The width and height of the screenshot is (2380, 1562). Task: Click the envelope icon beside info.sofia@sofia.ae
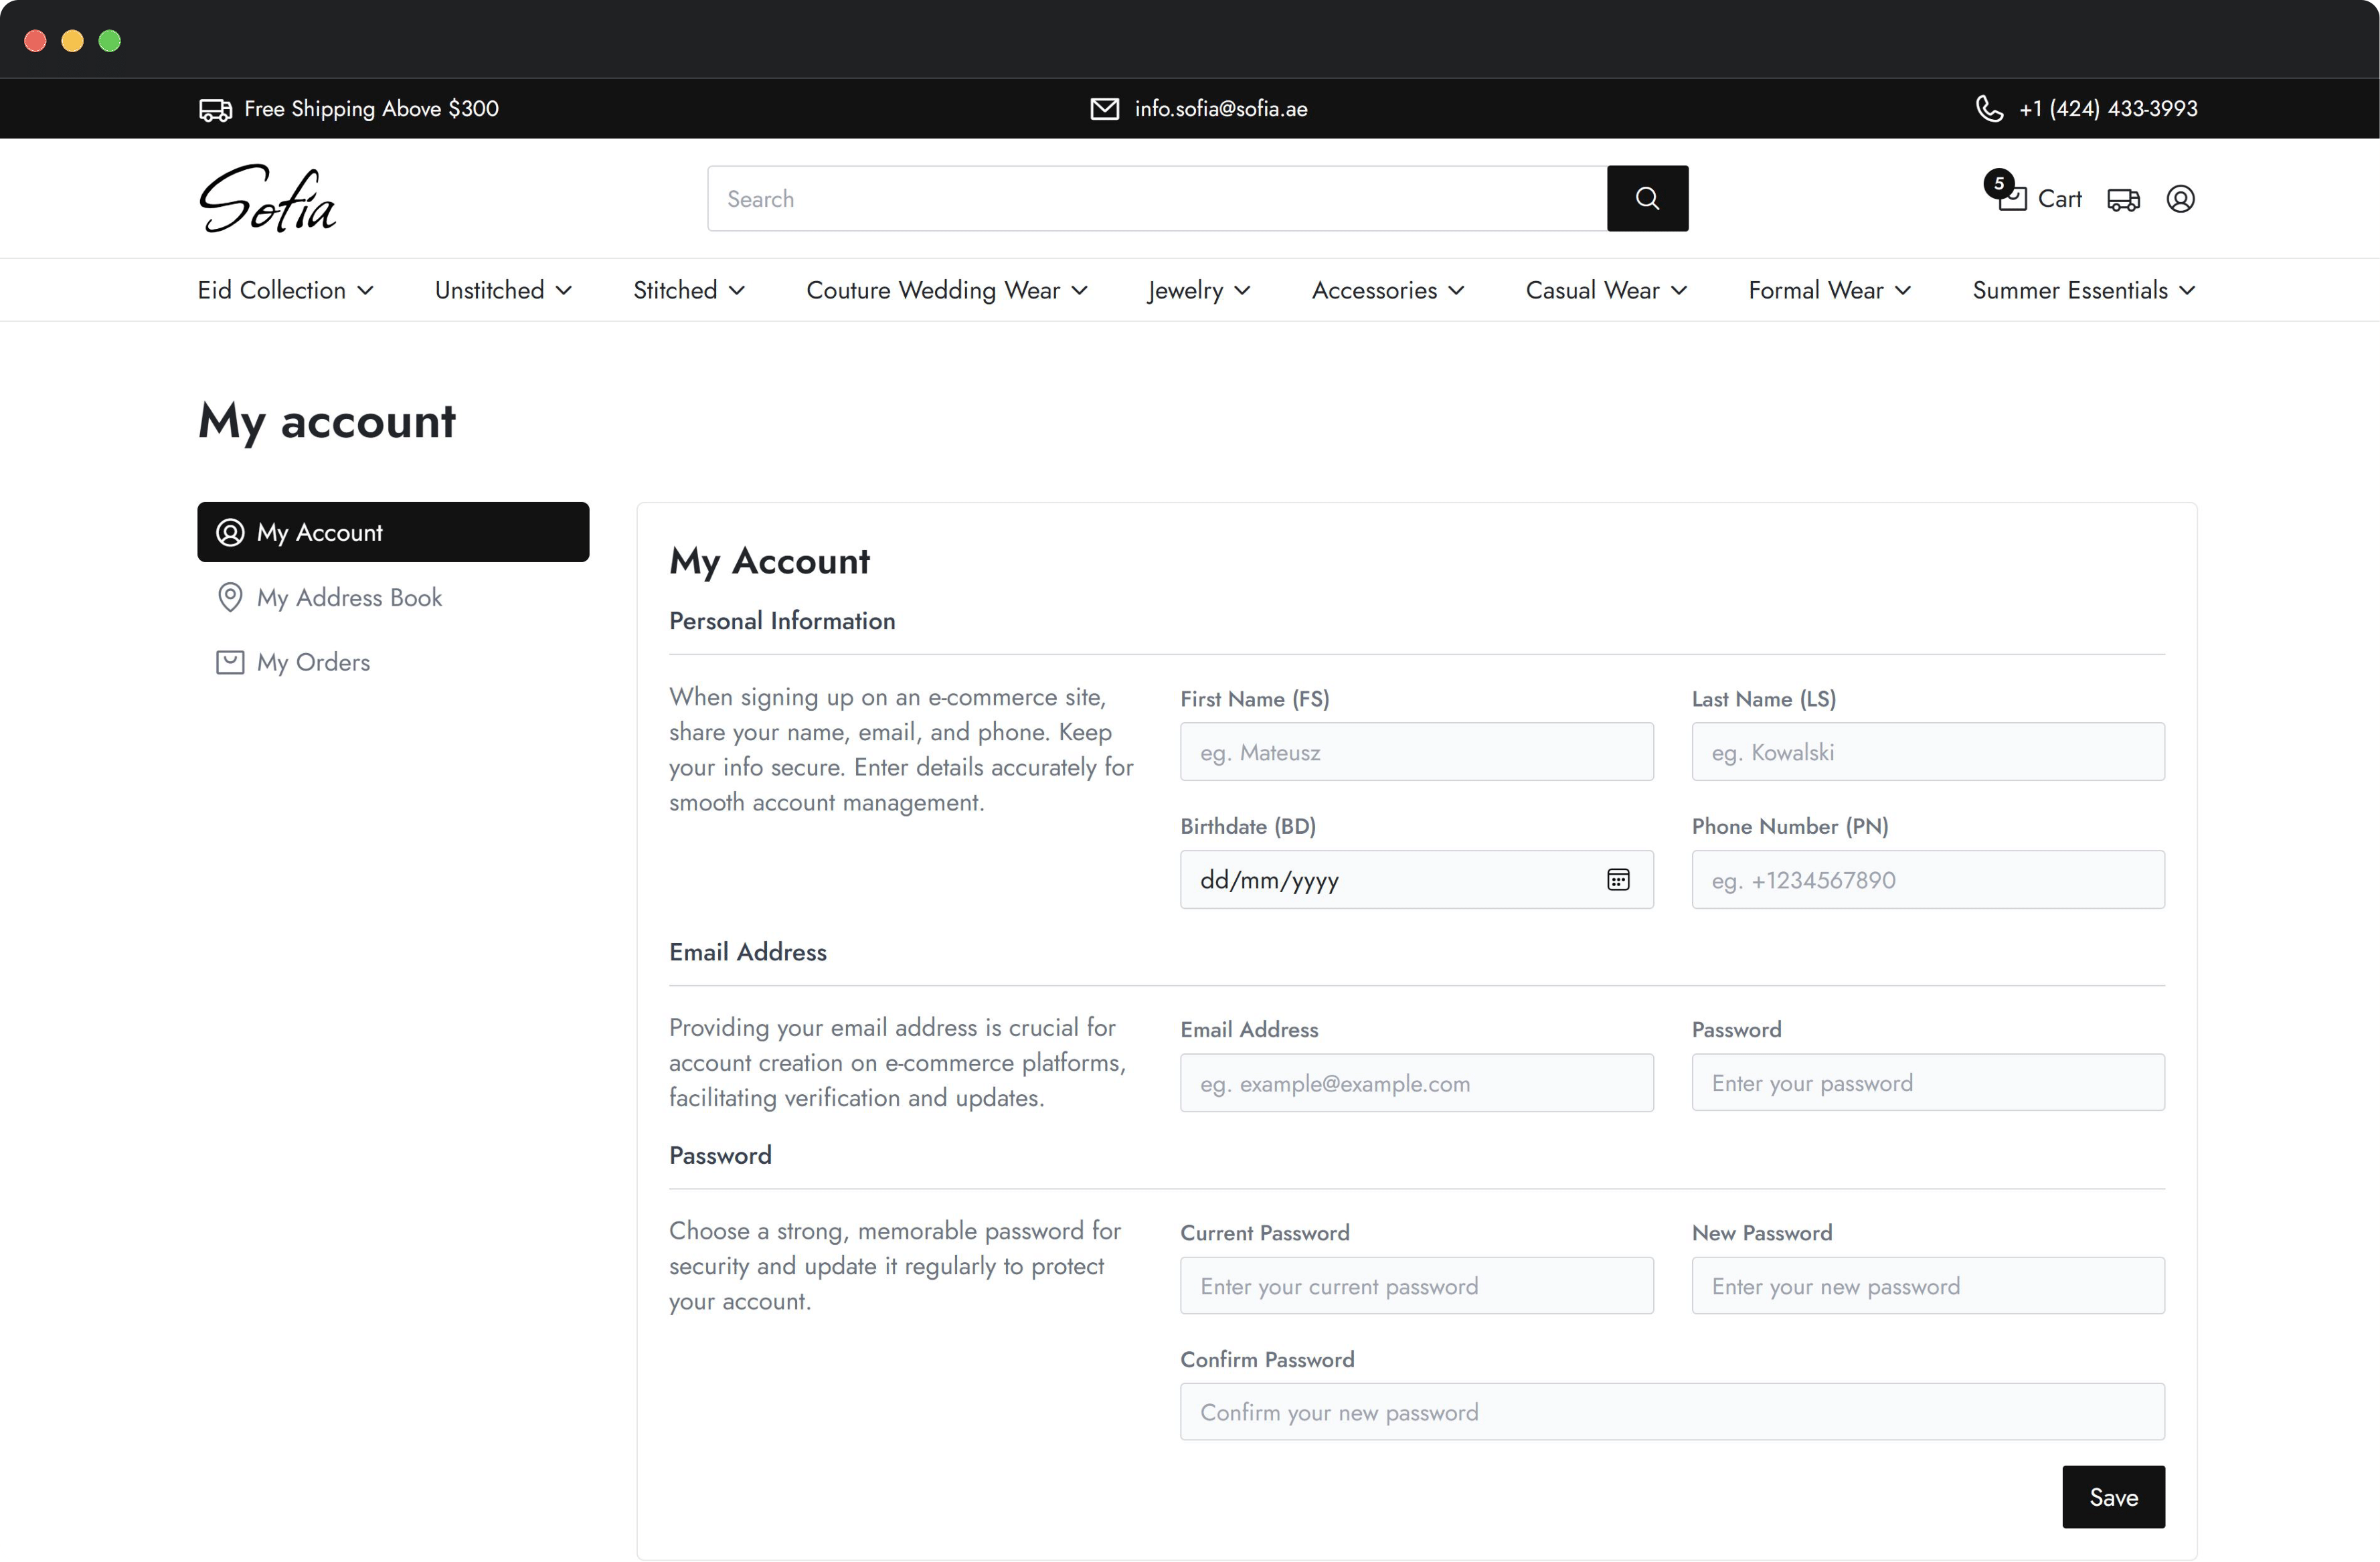point(1104,108)
